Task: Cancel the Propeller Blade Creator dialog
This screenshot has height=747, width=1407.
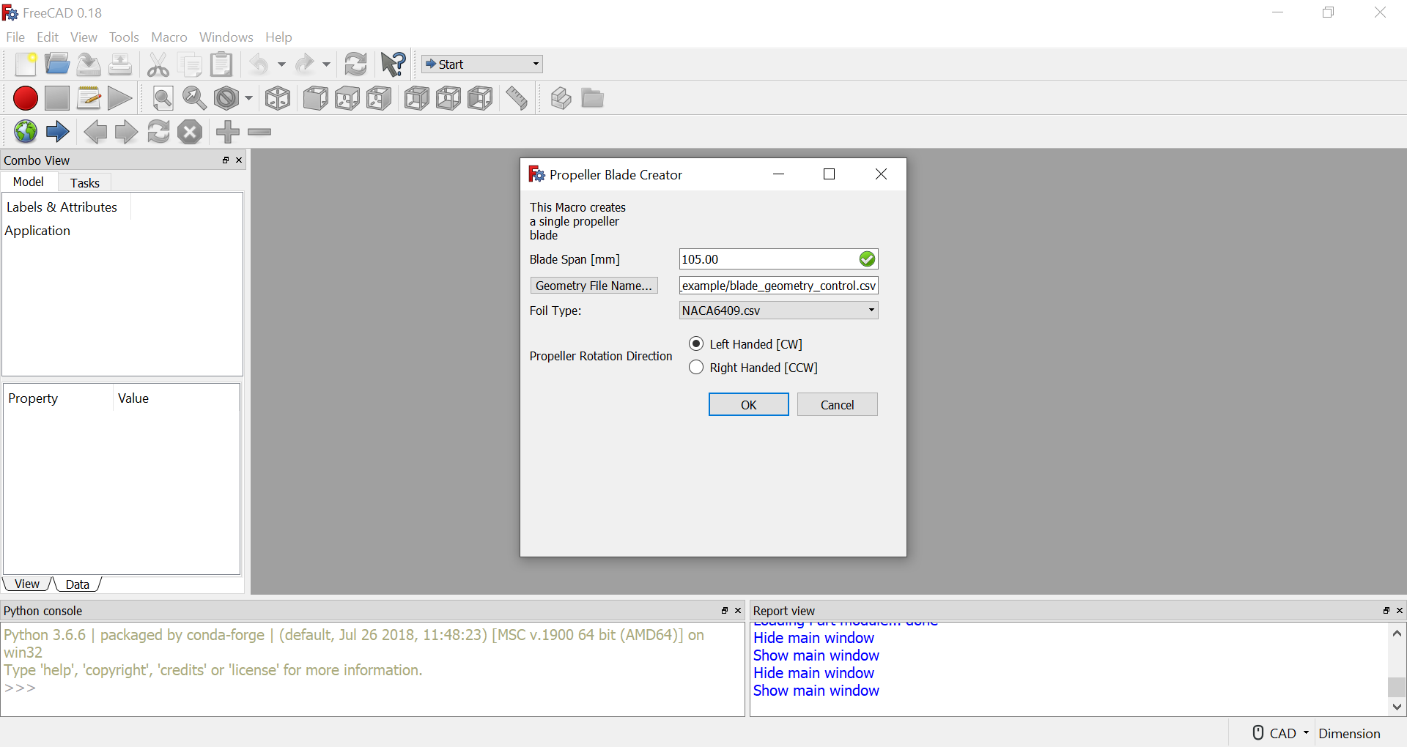Action: tap(838, 405)
